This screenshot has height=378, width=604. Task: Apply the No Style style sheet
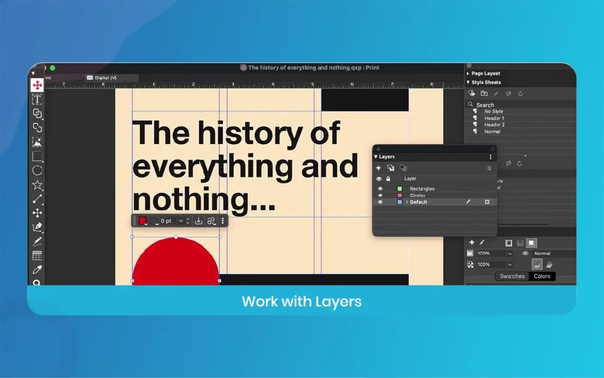[494, 111]
